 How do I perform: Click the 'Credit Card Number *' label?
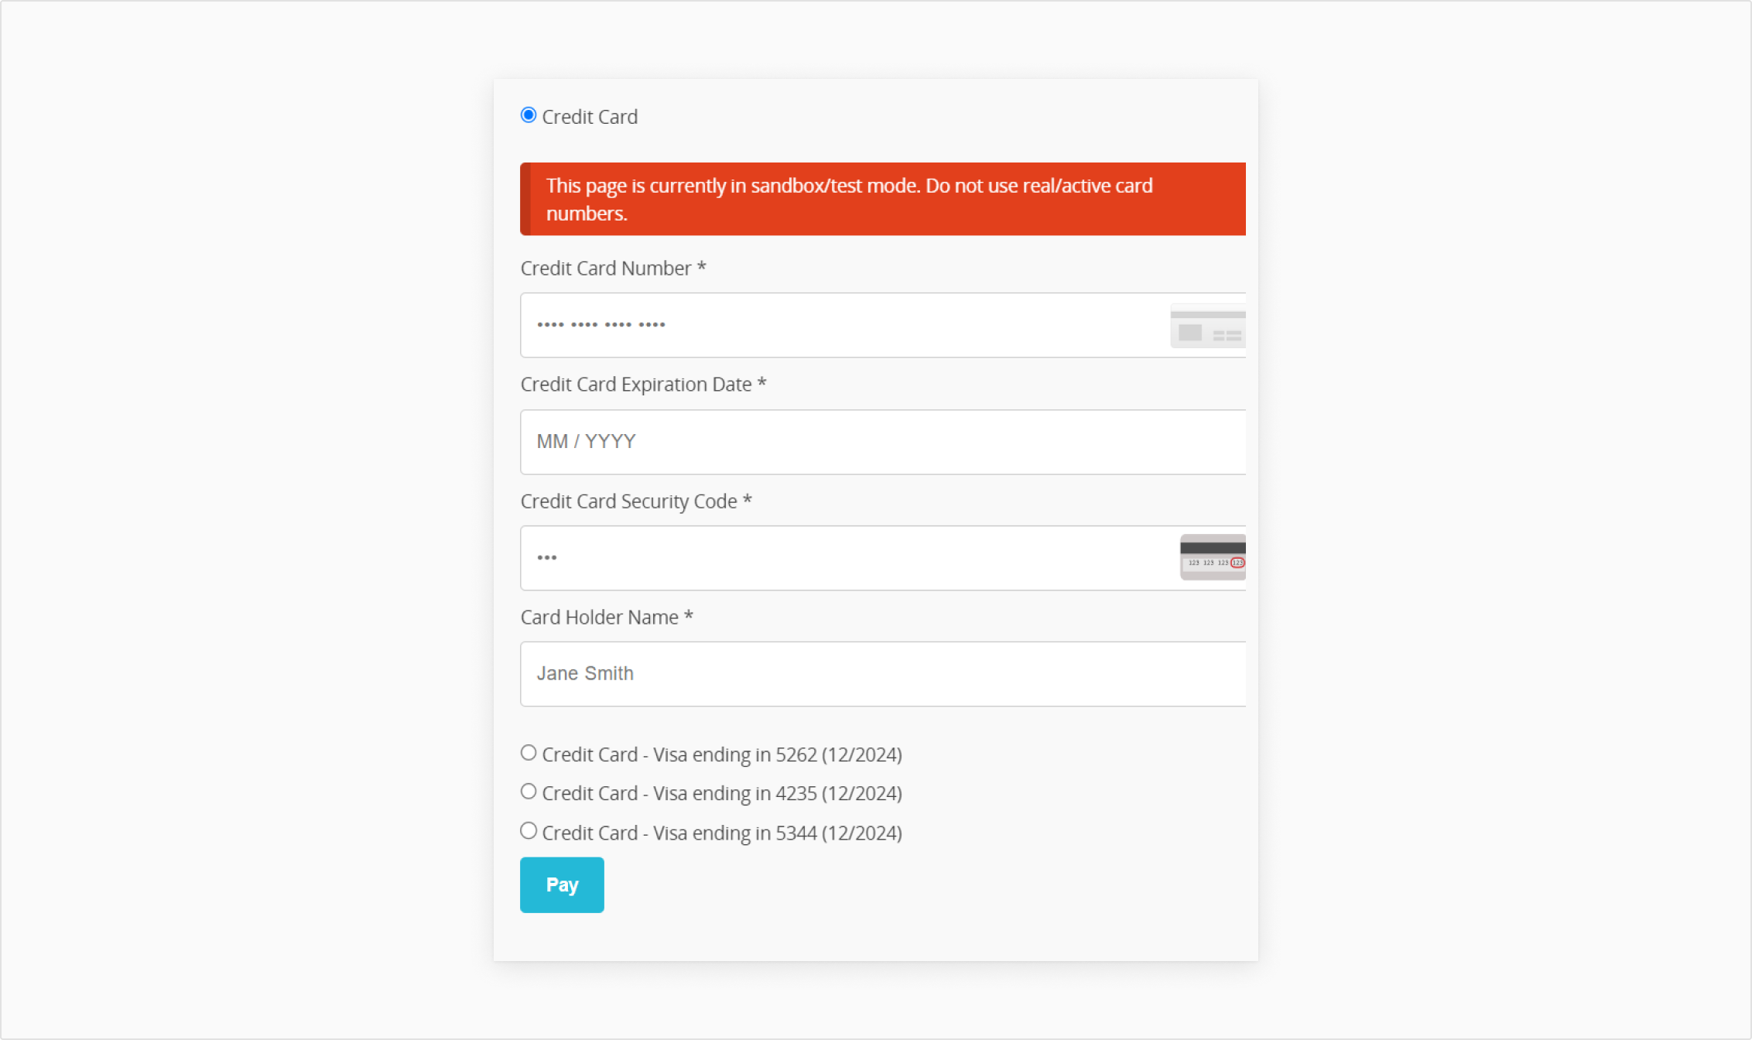pyautogui.click(x=613, y=269)
